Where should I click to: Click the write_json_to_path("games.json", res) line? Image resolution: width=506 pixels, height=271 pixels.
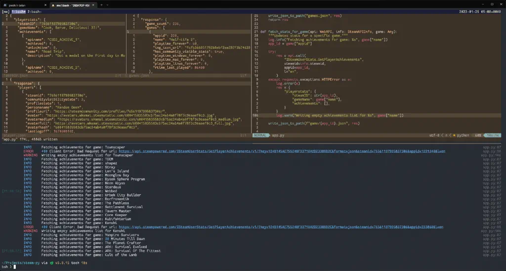point(304,15)
